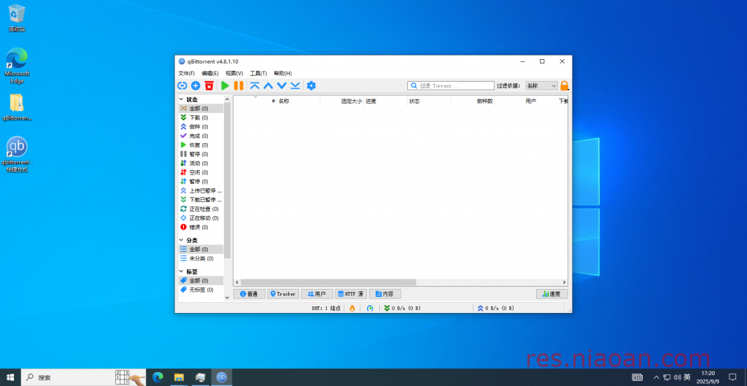
Task: Click the Windows Start button
Action: 10,377
